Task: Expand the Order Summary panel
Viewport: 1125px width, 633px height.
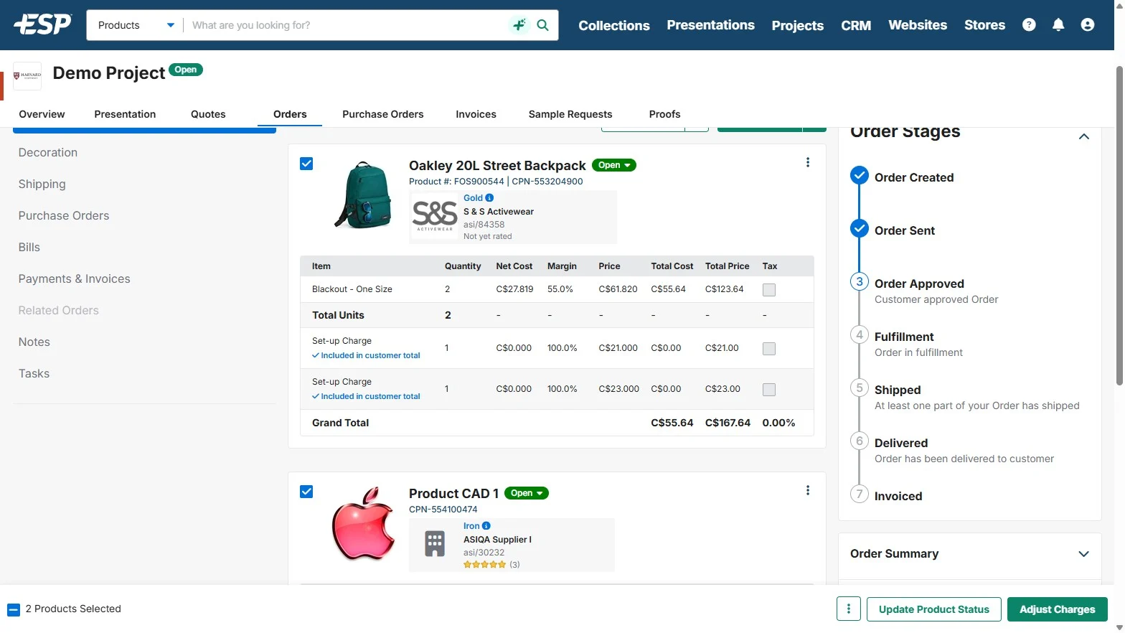Action: coord(1084,554)
